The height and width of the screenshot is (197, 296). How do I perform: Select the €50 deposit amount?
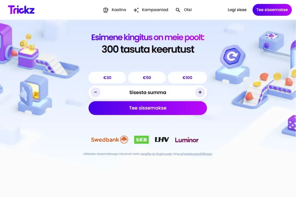(x=147, y=78)
